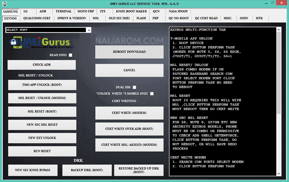
Task: Click the info panel scroll down arrow
Action: [x=279, y=173]
